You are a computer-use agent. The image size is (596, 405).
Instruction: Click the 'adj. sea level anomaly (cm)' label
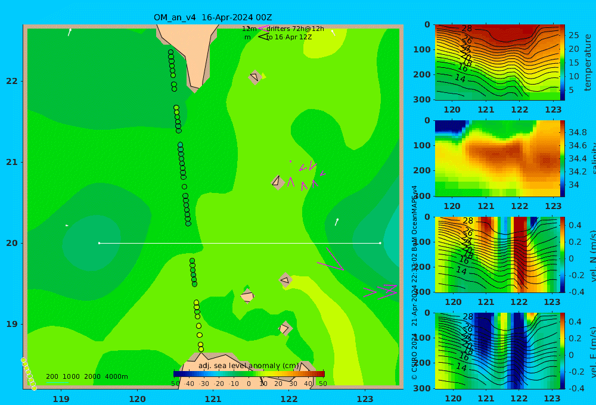point(249,366)
